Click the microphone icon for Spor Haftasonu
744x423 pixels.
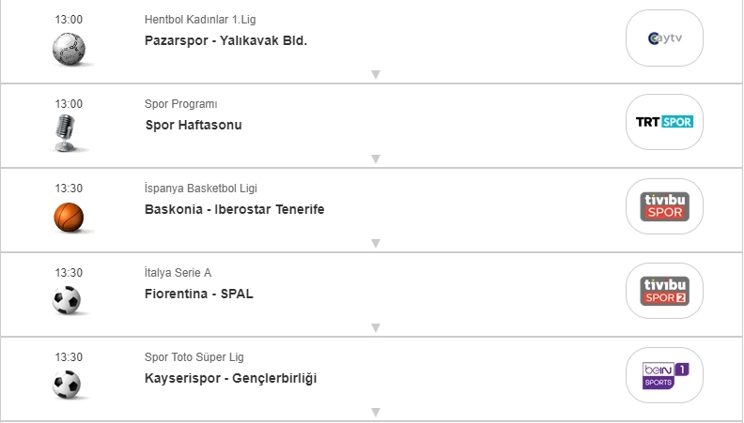68,133
